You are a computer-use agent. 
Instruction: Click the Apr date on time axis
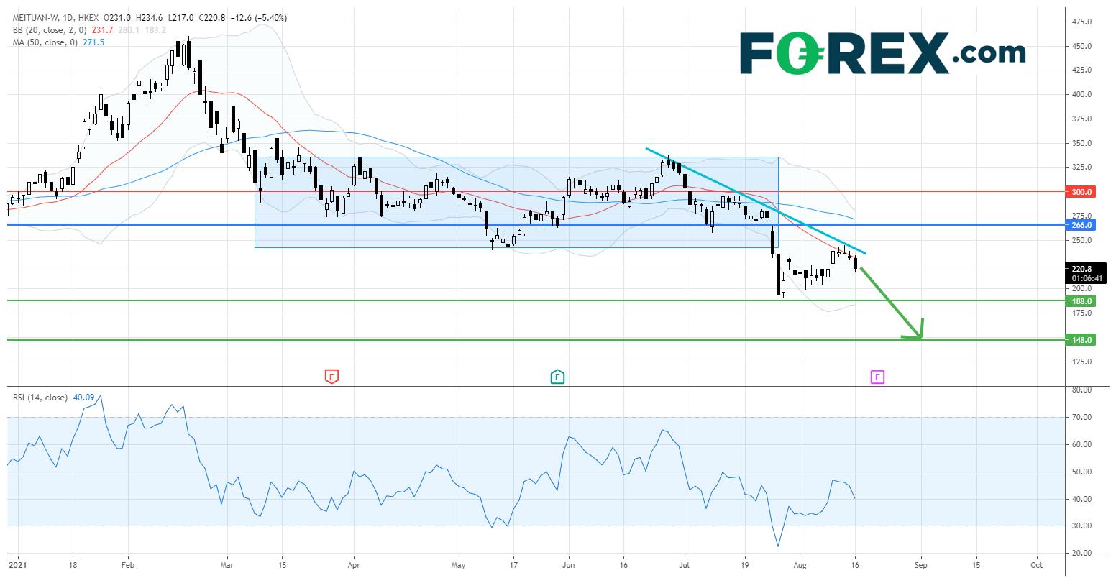click(x=353, y=566)
